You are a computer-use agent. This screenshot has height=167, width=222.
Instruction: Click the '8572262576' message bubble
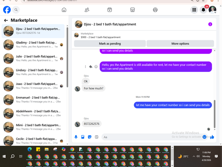(x=91, y=124)
